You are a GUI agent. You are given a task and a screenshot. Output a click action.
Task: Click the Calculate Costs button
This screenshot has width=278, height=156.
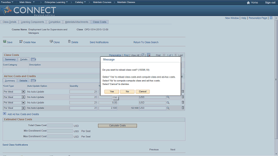[117, 126]
